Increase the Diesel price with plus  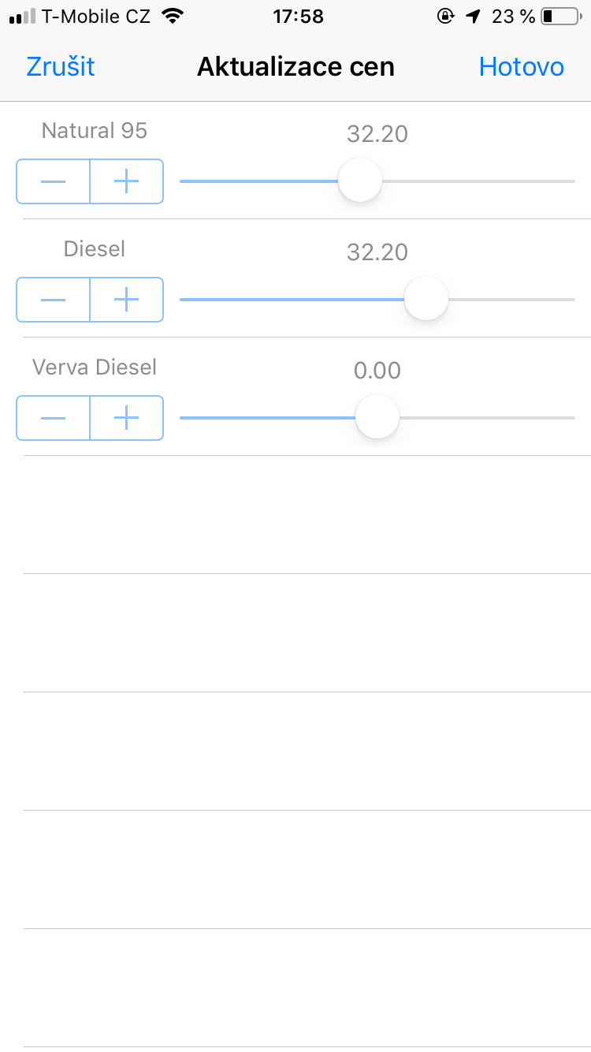(x=126, y=300)
